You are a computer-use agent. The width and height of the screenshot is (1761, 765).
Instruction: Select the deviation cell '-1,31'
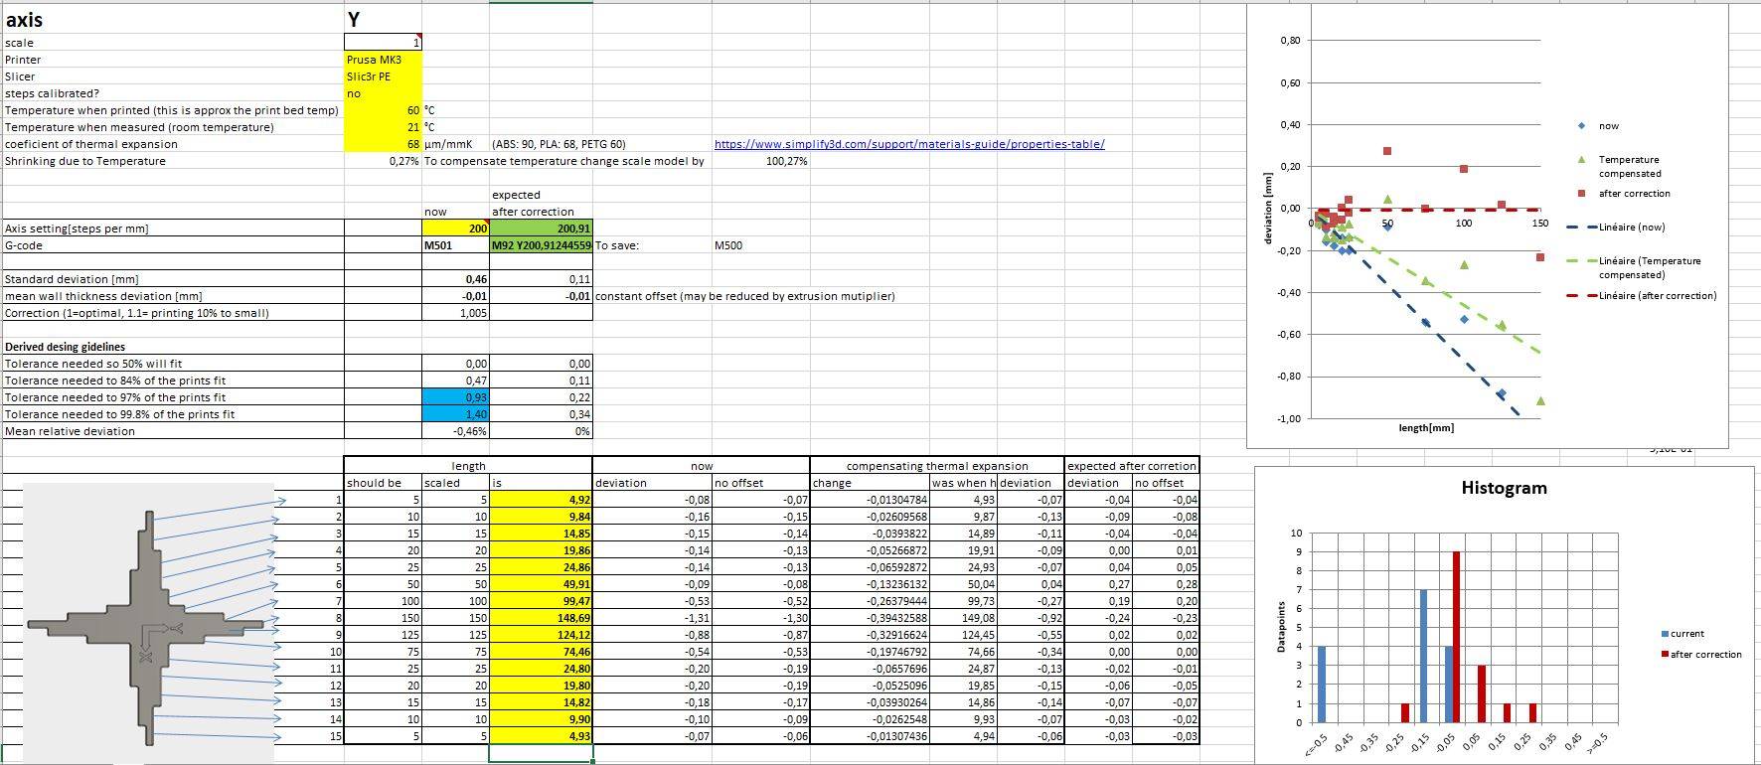click(653, 618)
